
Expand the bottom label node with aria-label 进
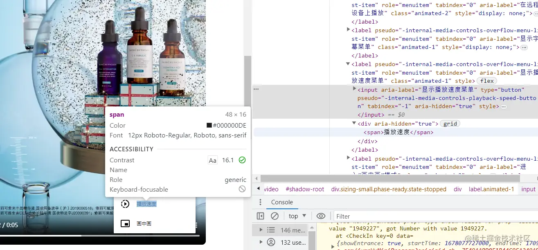coord(348,158)
